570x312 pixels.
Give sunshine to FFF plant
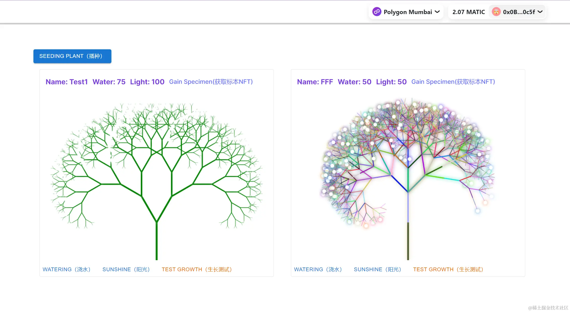tap(378, 269)
